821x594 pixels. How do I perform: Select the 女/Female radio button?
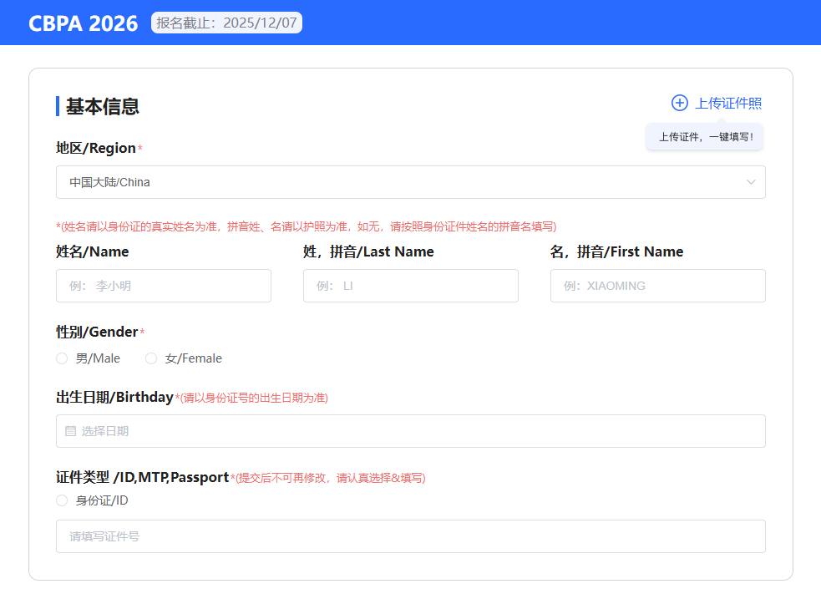(x=151, y=358)
